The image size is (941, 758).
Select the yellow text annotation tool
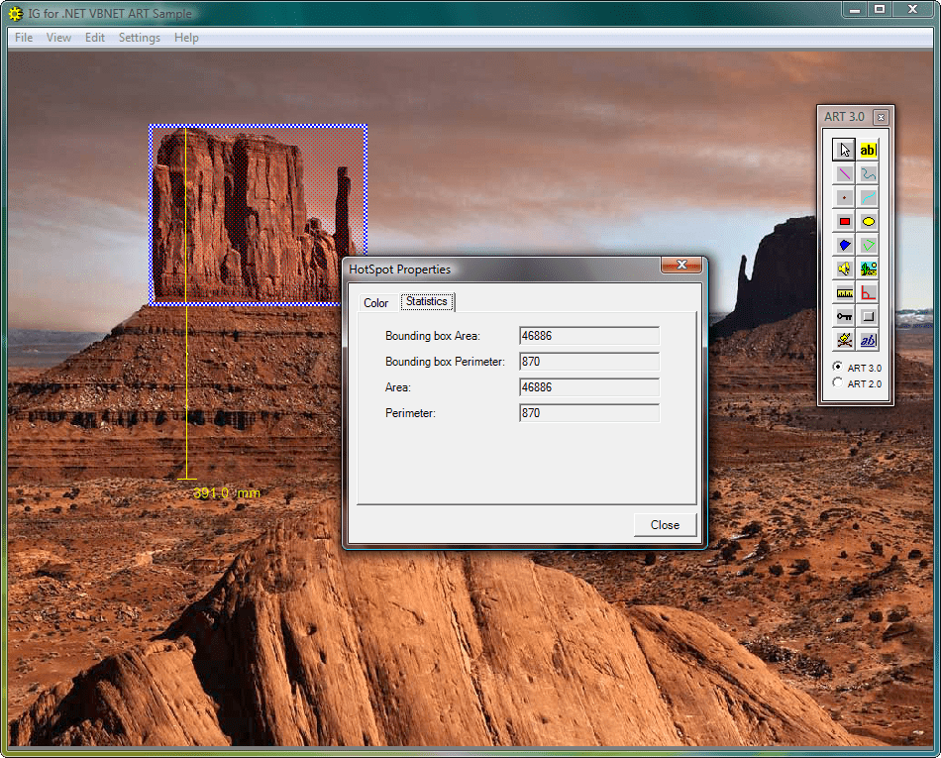(869, 150)
